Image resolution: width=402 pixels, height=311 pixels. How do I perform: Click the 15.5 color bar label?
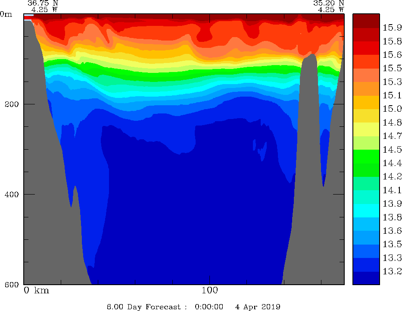[x=392, y=68]
